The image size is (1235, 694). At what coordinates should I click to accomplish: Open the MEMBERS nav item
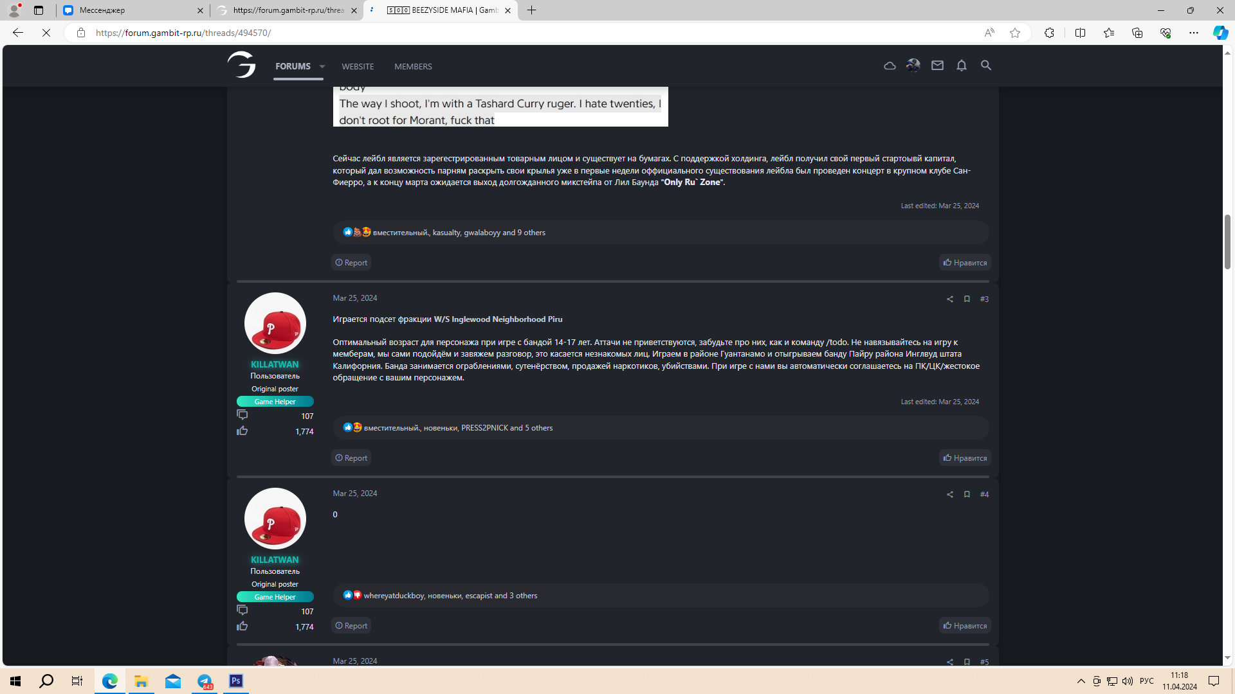coord(413,66)
